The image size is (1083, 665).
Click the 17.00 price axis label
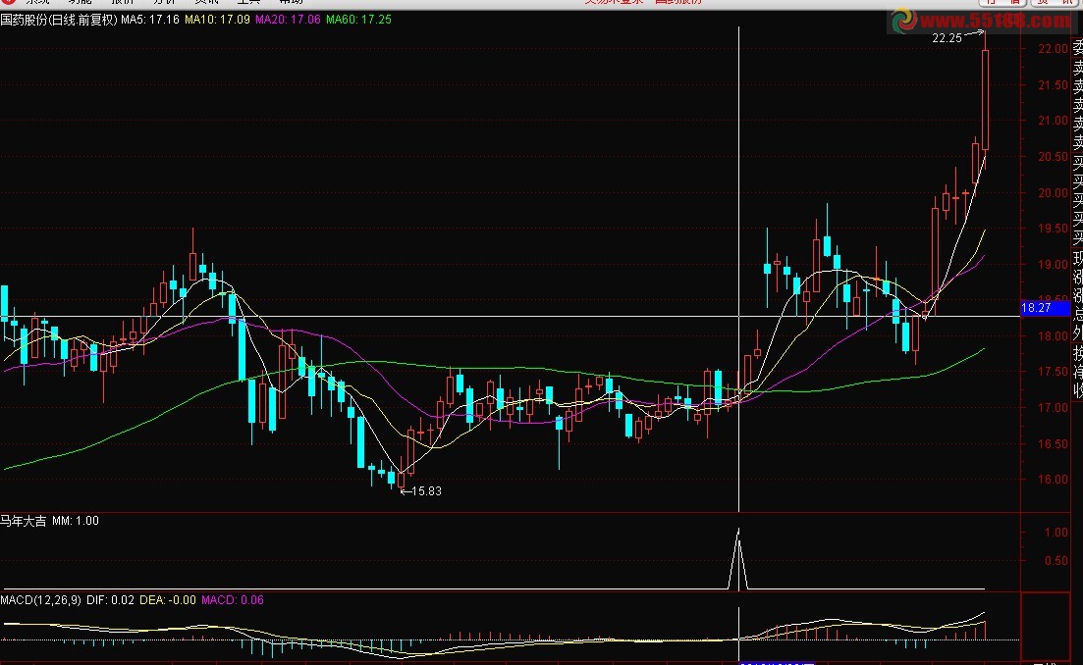point(1053,408)
